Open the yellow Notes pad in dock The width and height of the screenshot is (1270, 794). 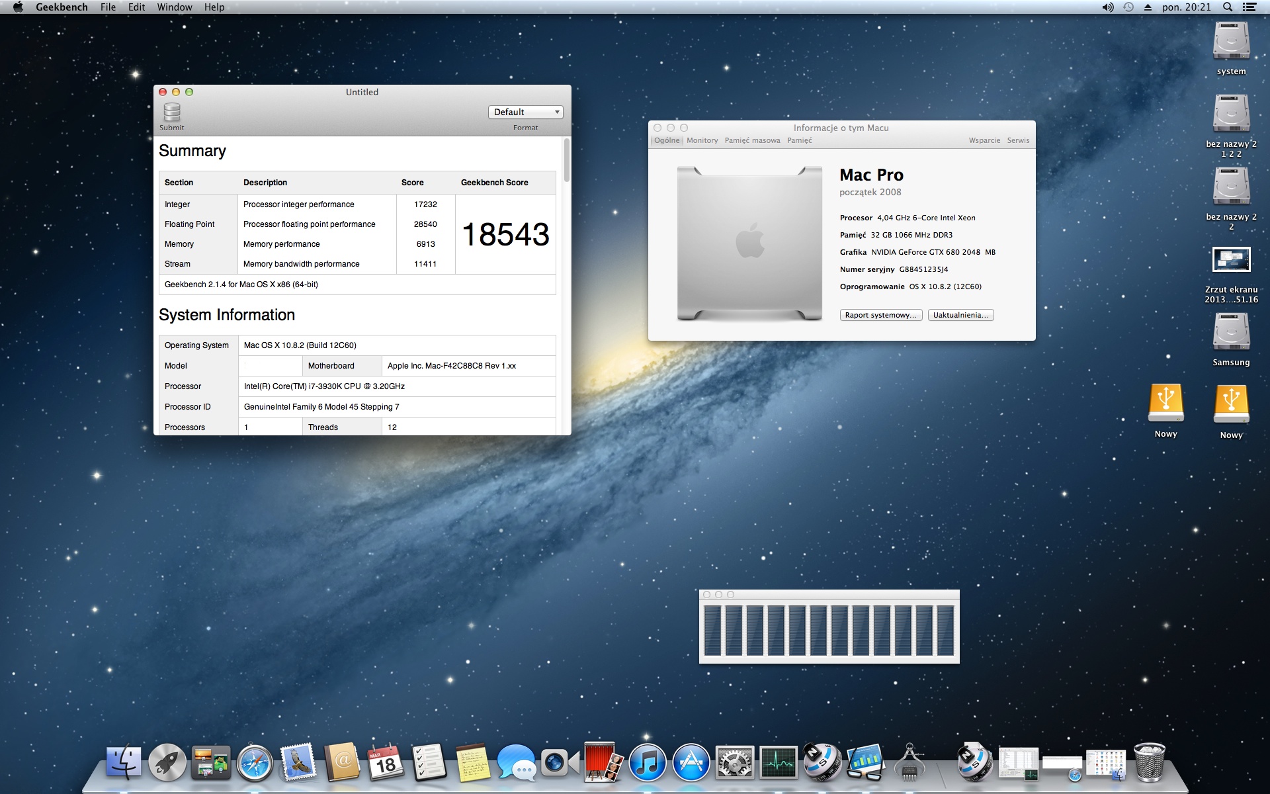(473, 763)
